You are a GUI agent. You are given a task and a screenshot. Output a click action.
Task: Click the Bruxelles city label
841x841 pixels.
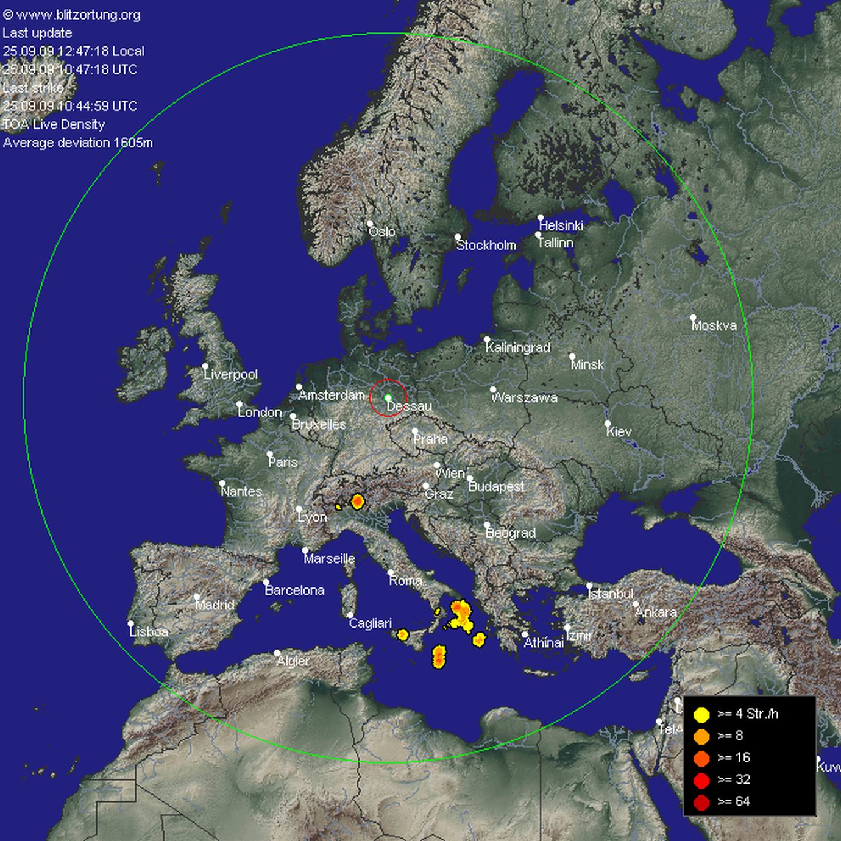(x=319, y=424)
